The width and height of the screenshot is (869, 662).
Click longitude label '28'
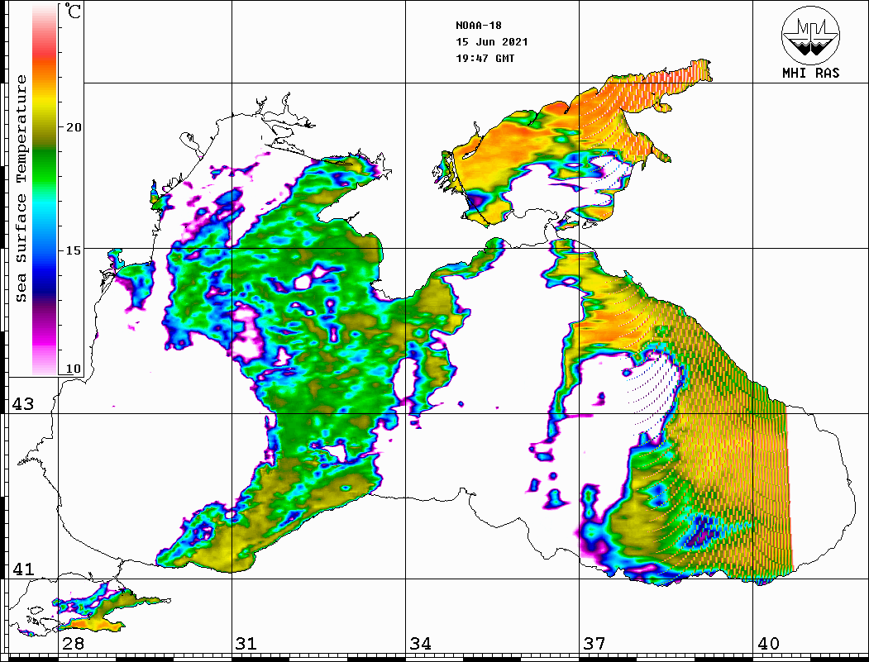[73, 644]
